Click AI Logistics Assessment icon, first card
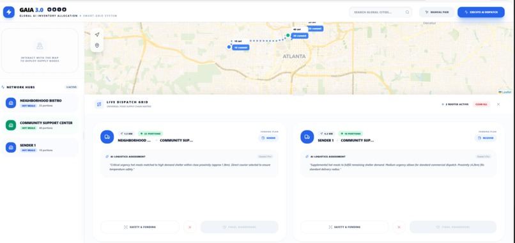The image size is (515, 243). (107, 157)
